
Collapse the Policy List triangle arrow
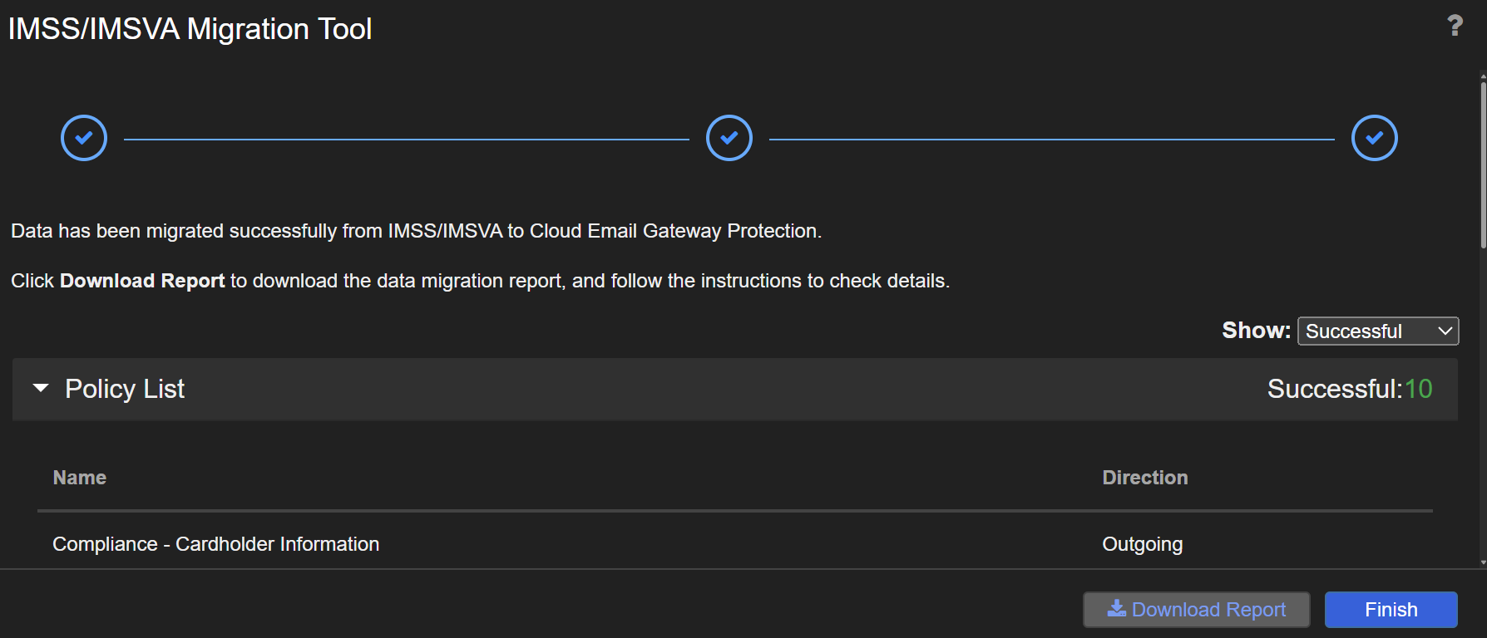point(41,388)
